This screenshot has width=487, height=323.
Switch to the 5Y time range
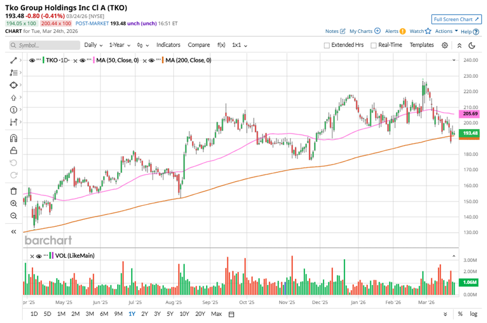click(170, 314)
